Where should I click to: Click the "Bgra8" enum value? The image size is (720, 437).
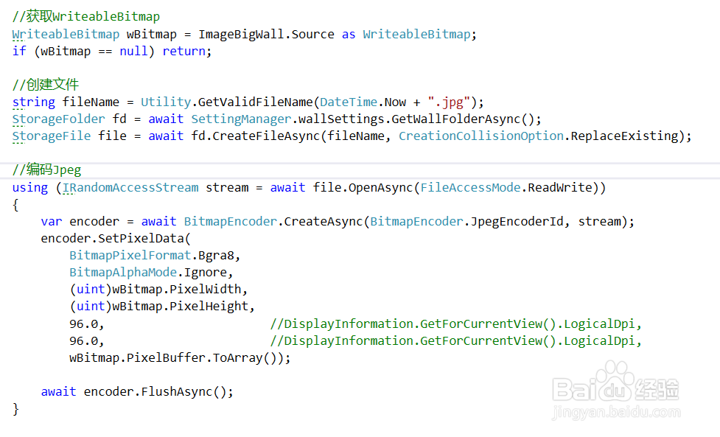(216, 256)
